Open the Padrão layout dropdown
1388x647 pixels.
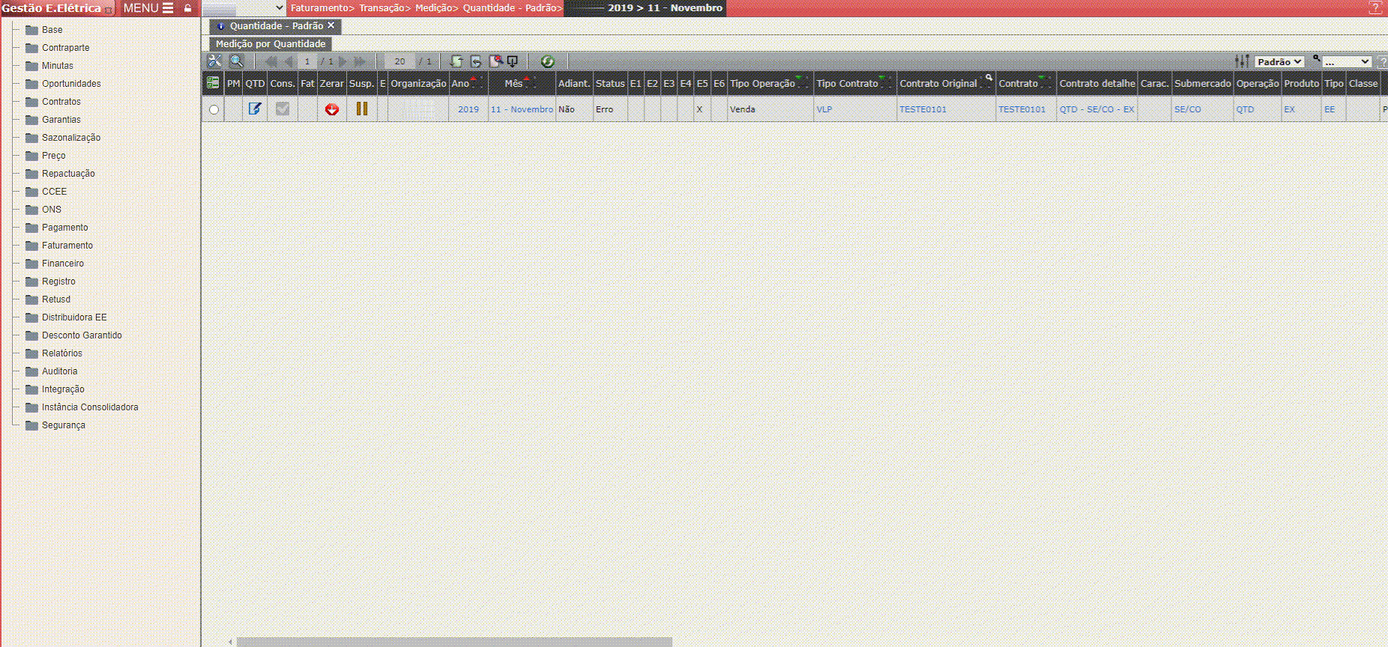pyautogui.click(x=1279, y=61)
